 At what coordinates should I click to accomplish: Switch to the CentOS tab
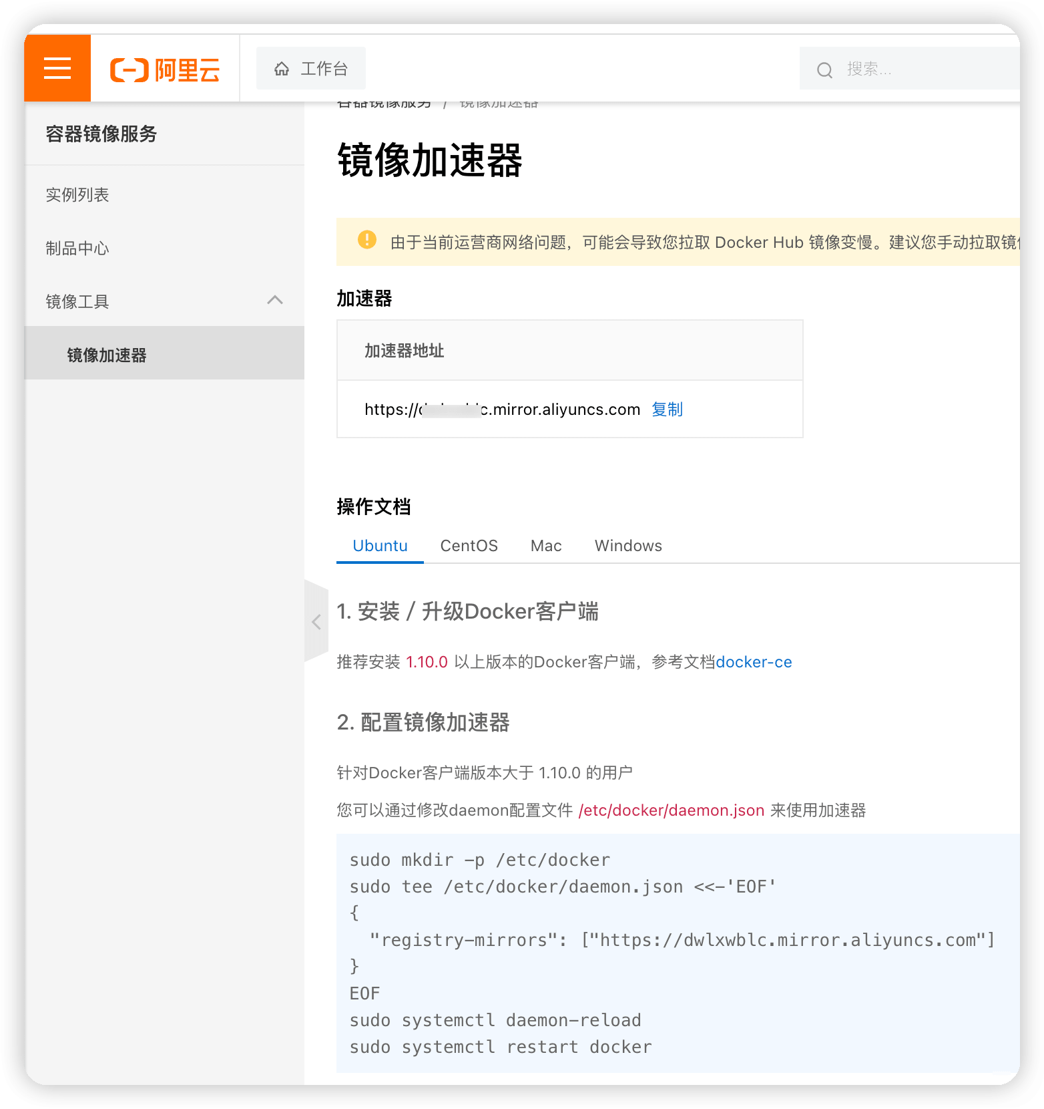pos(469,546)
